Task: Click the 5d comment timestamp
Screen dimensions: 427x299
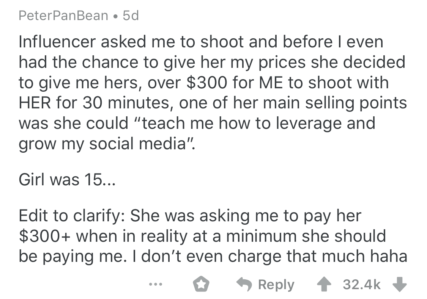Action: (131, 16)
